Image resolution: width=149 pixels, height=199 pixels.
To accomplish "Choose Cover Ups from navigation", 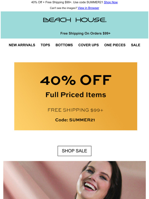I will [x=88, y=45].
